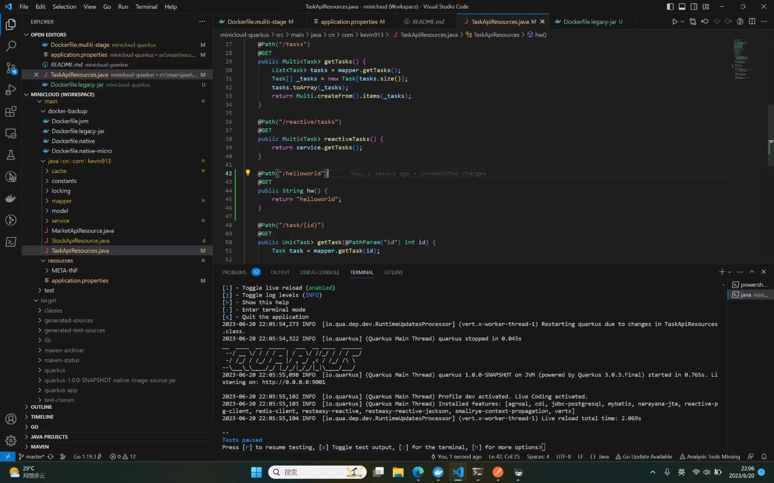Expand the cache folder
This screenshot has width=774, height=483.
point(118,171)
